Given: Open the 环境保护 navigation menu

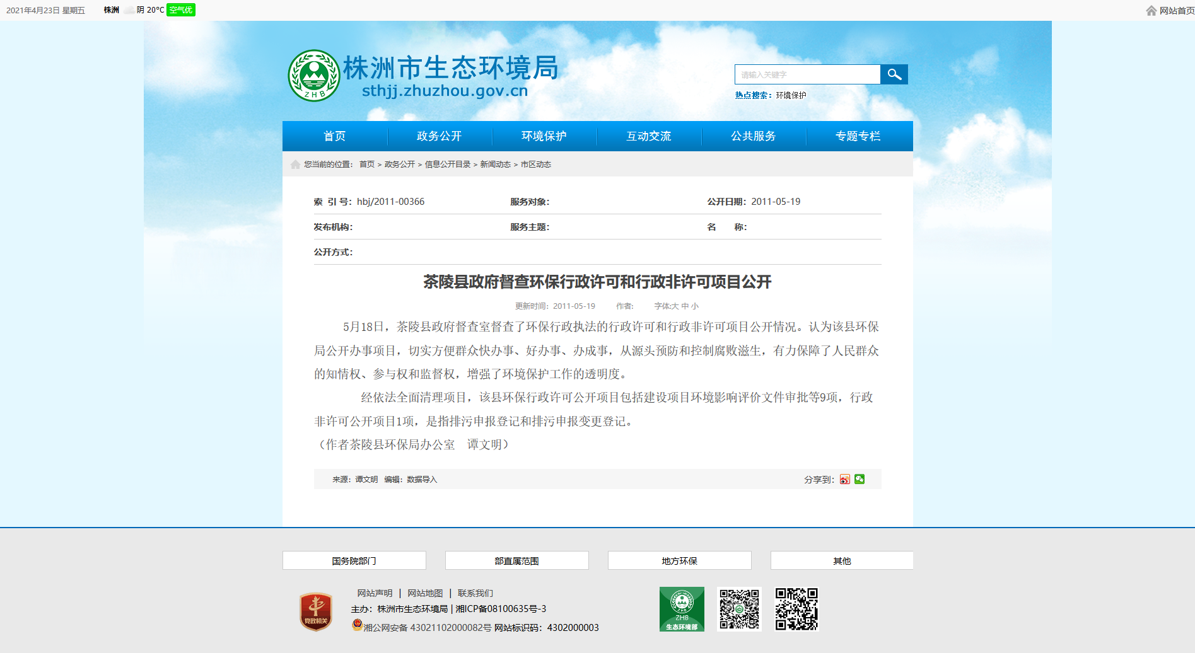Looking at the screenshot, I should (544, 136).
